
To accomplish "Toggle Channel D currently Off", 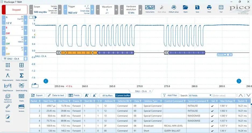I will pyautogui.click(x=15, y=51).
